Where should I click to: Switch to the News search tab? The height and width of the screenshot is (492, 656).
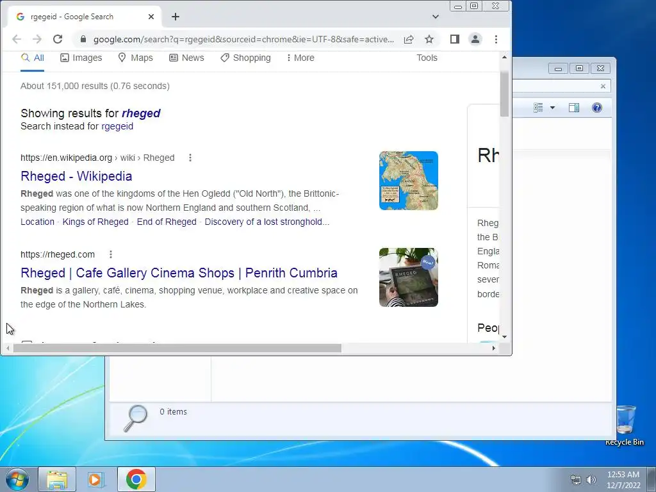[x=186, y=58]
